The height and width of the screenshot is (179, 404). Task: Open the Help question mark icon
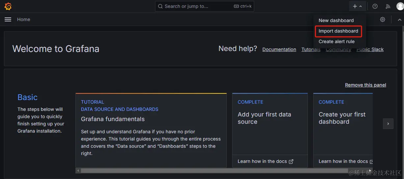[x=375, y=6]
